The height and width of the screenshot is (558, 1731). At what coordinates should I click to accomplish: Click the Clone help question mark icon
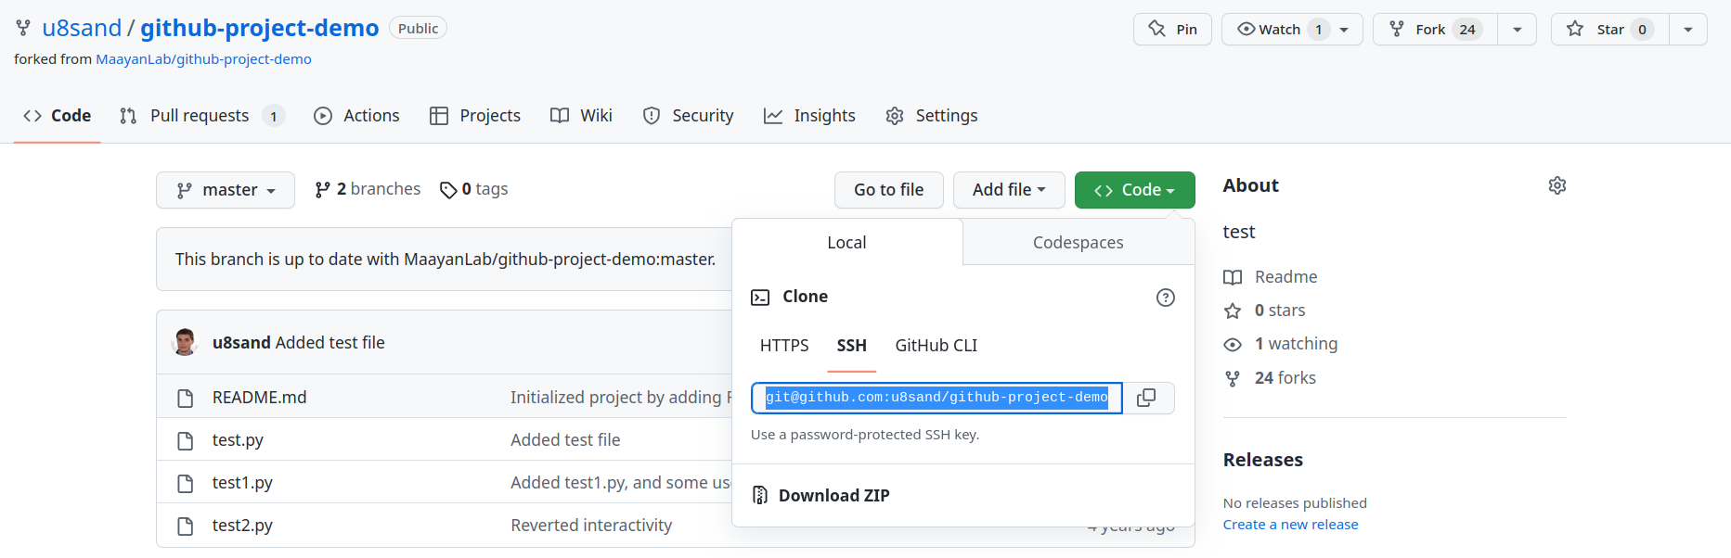(x=1166, y=298)
